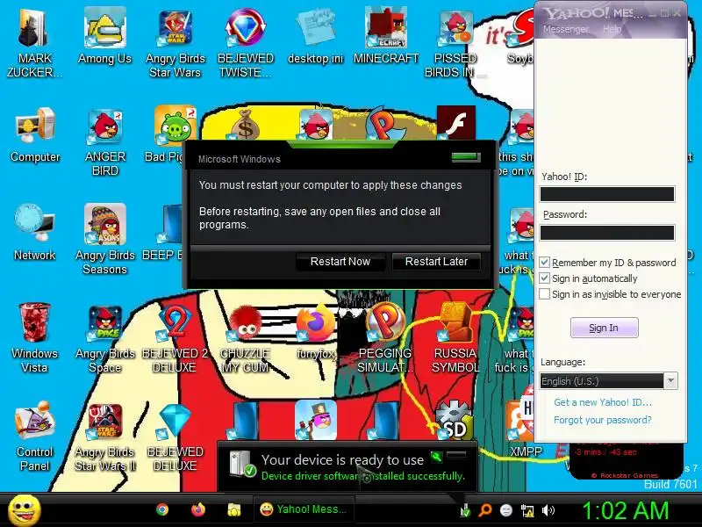The width and height of the screenshot is (702, 527).
Task: Click the Sign In button
Action: coord(604,328)
